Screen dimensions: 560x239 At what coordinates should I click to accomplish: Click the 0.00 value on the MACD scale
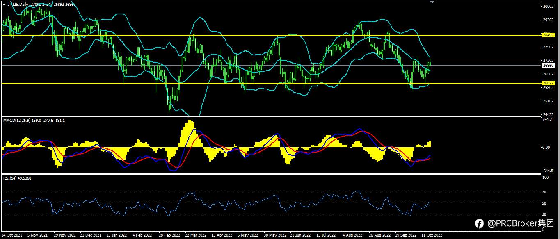click(x=546, y=147)
